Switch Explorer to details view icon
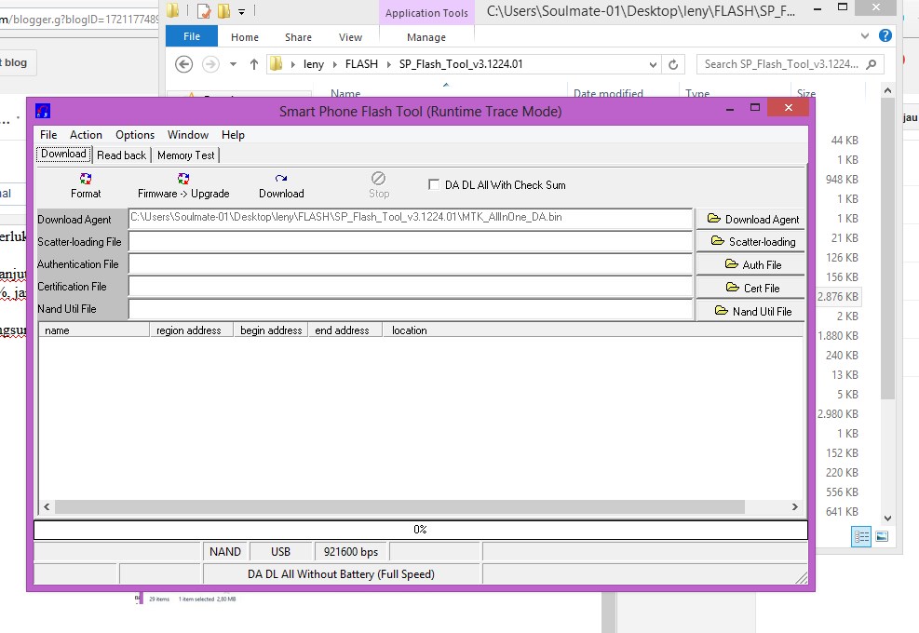Image resolution: width=919 pixels, height=633 pixels. 861,536
